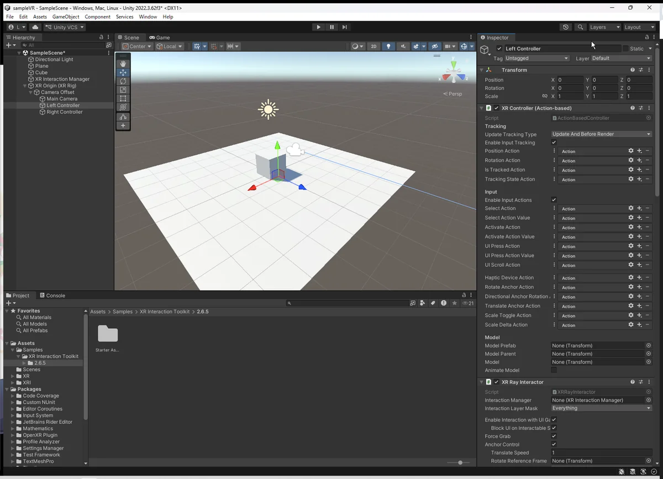Open the global search magnifier icon
The width and height of the screenshot is (663, 479).
coord(580,27)
